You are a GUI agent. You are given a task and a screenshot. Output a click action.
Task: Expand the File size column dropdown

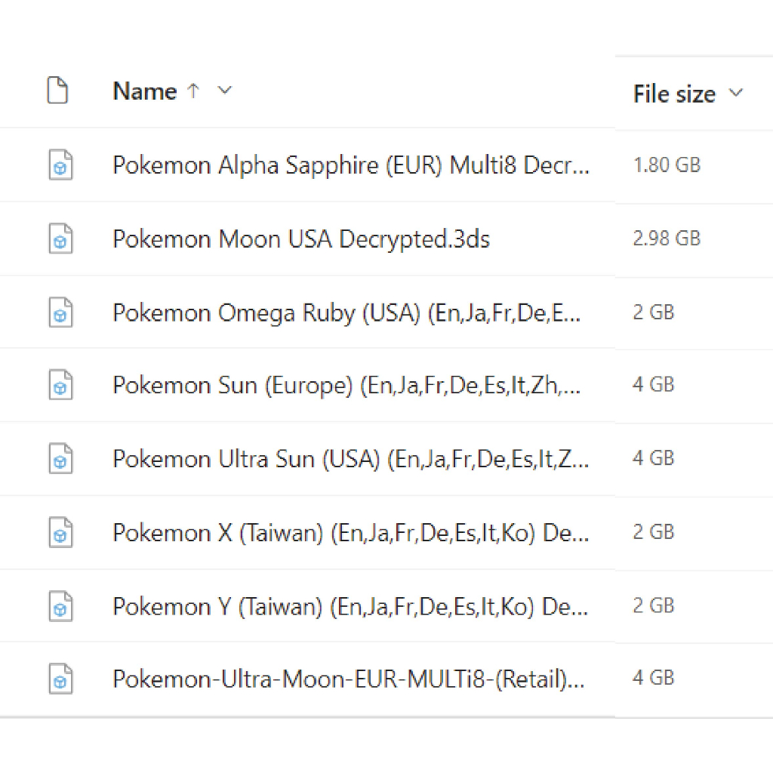point(735,94)
